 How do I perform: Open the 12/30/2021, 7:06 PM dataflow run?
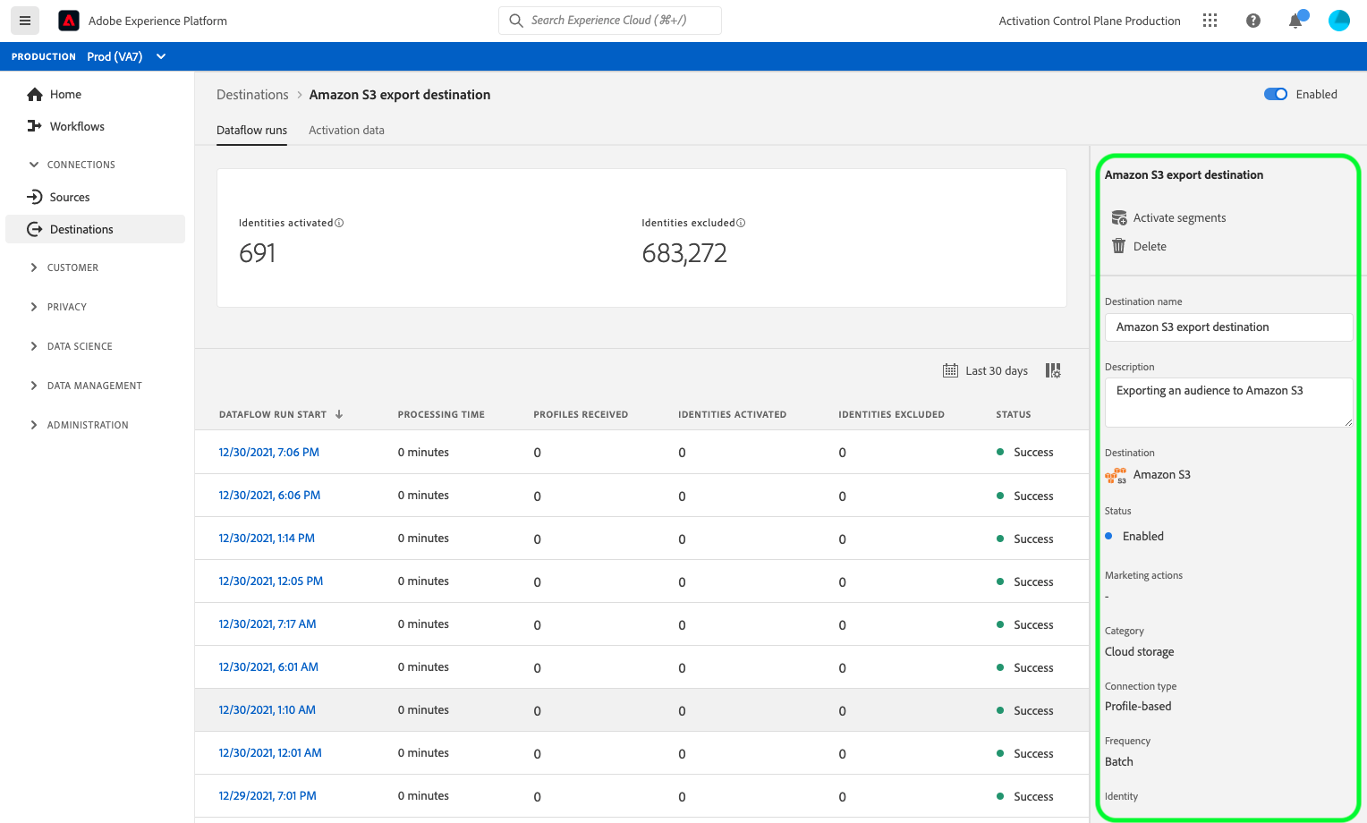click(268, 452)
